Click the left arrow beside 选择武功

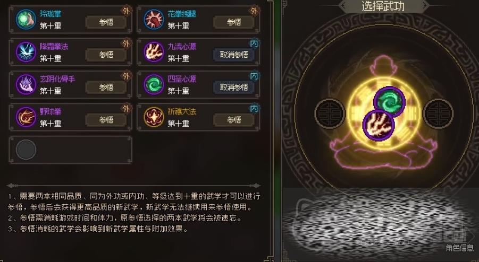tap(343, 5)
